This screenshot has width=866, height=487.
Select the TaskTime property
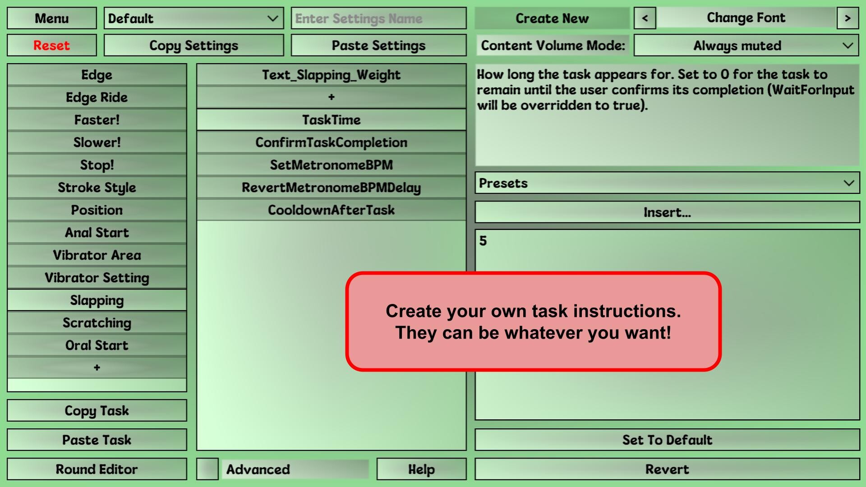(x=331, y=120)
